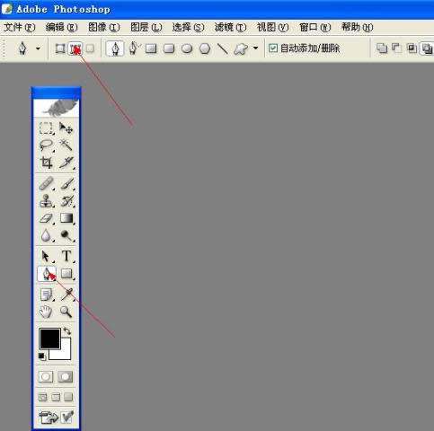Activate the Eraser tool

46,218
